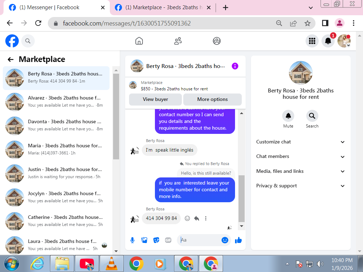Open Chrome three-dot menu

[353, 23]
